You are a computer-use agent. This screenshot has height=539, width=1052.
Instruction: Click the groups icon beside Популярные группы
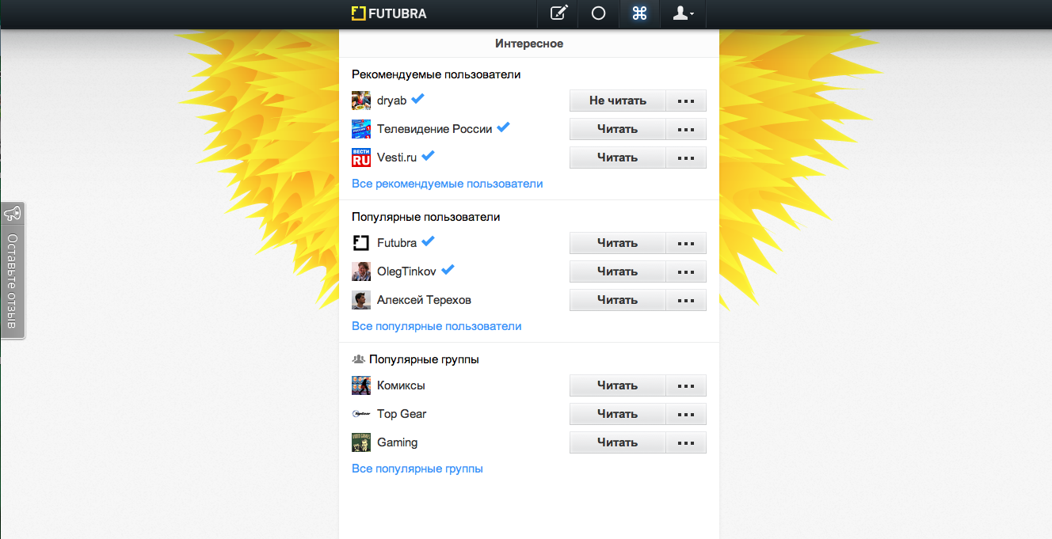pyautogui.click(x=359, y=359)
